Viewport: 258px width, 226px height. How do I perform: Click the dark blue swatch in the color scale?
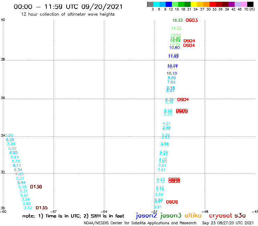[x=169, y=4]
